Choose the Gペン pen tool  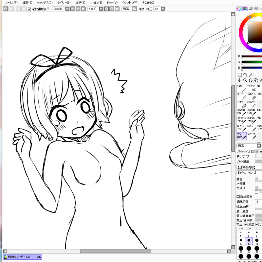(x=252, y=128)
